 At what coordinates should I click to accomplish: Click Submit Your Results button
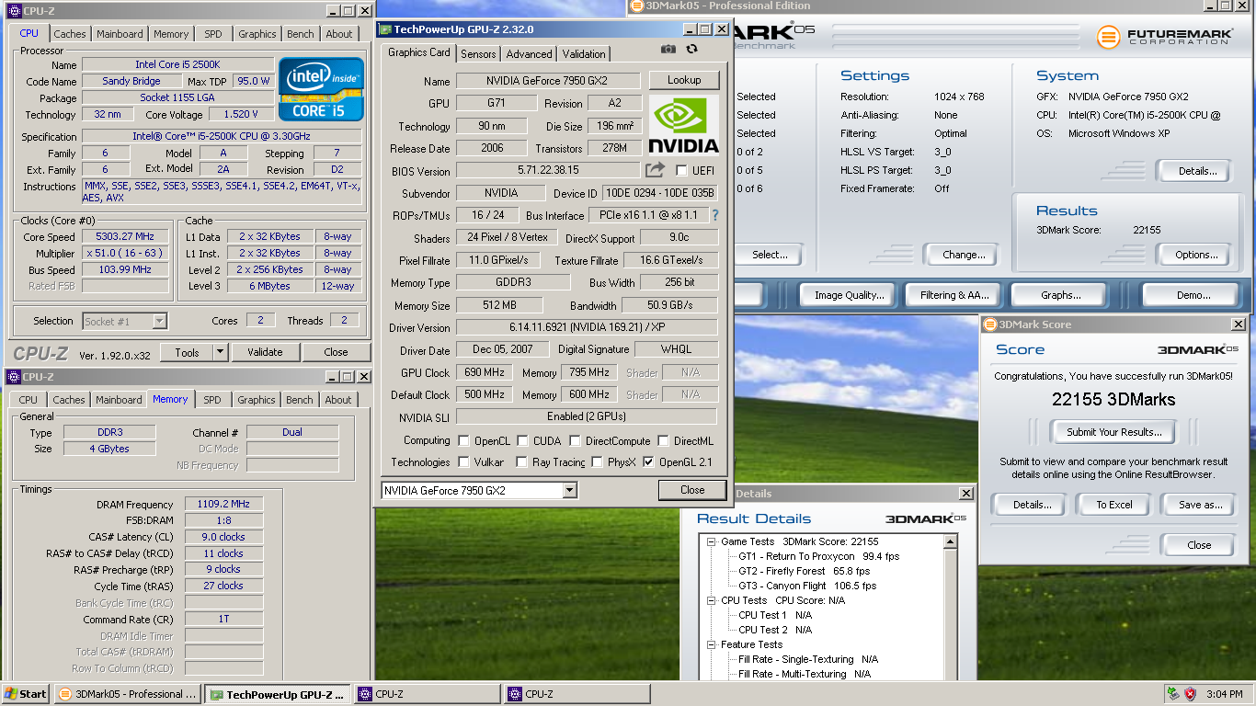tap(1113, 432)
